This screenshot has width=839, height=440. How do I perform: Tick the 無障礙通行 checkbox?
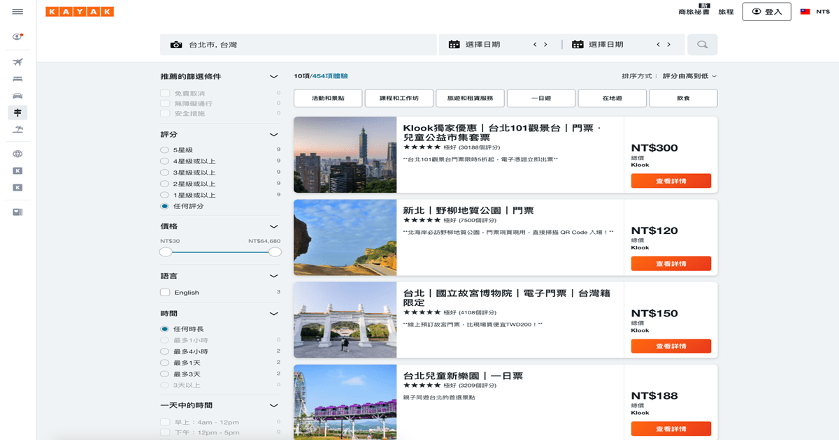(165, 103)
